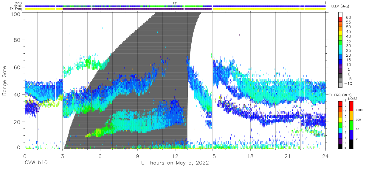
Task: Click the red swatch in NOISE colorbar
Action: click(x=351, y=106)
